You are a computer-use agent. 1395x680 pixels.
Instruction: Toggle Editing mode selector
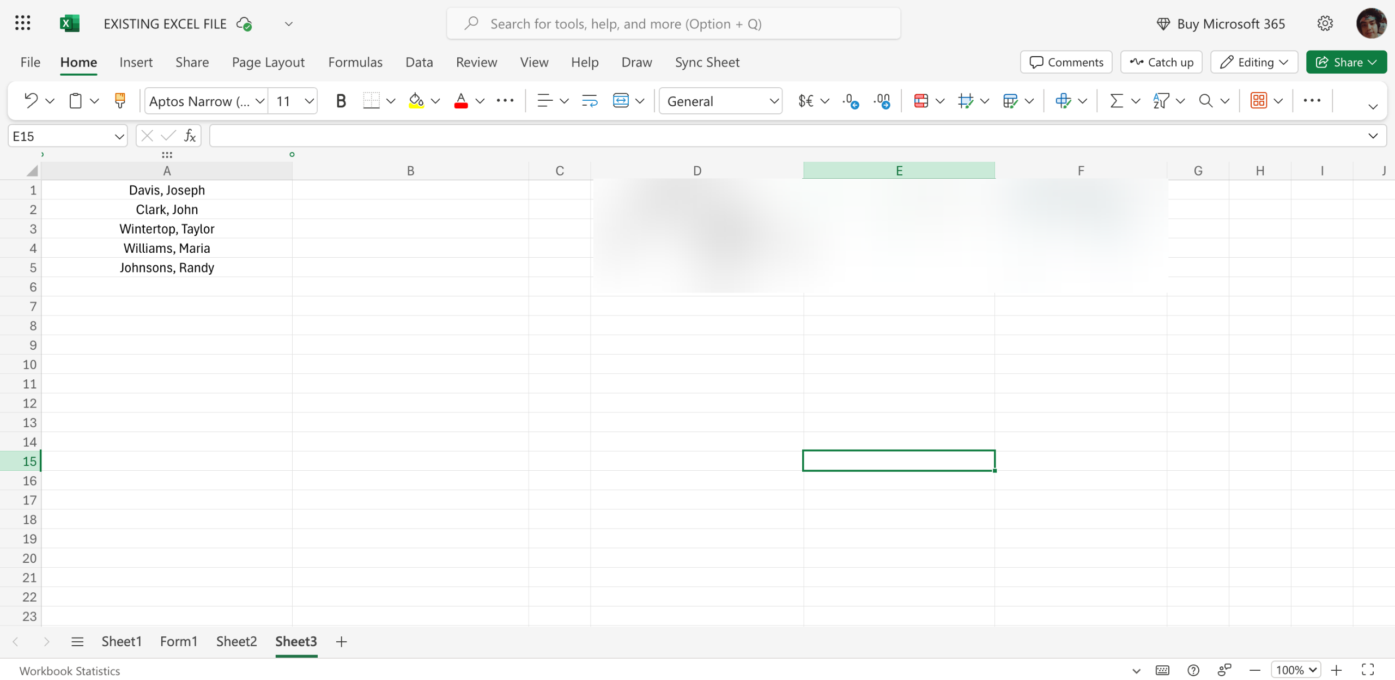pyautogui.click(x=1253, y=62)
